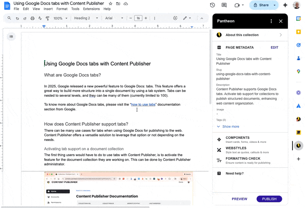Click the Gemini sparkle icon
Image resolution: width=305 pixels, height=208 pixels.
pos(285,5)
